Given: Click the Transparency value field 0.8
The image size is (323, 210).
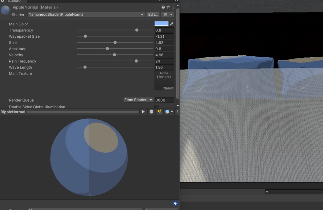Looking at the screenshot, I should click(x=164, y=30).
